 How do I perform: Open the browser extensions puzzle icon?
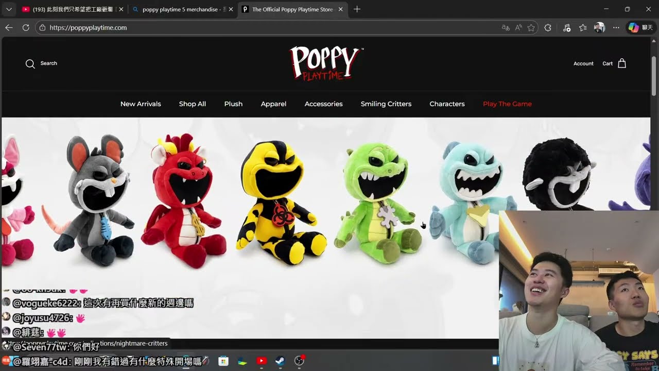click(x=548, y=28)
